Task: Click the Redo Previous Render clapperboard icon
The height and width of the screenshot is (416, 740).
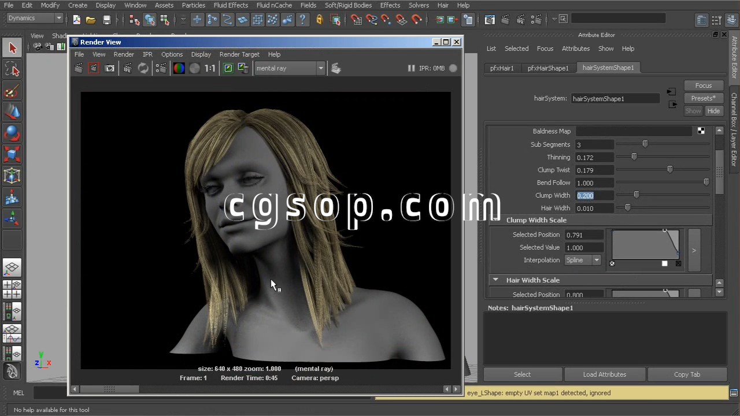Action: tap(79, 68)
